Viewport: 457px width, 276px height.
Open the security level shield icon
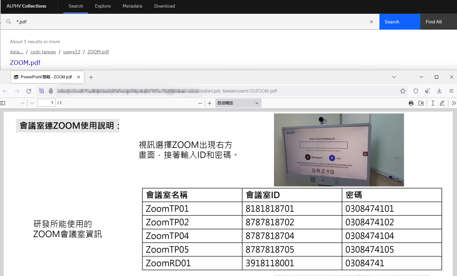coord(416,91)
